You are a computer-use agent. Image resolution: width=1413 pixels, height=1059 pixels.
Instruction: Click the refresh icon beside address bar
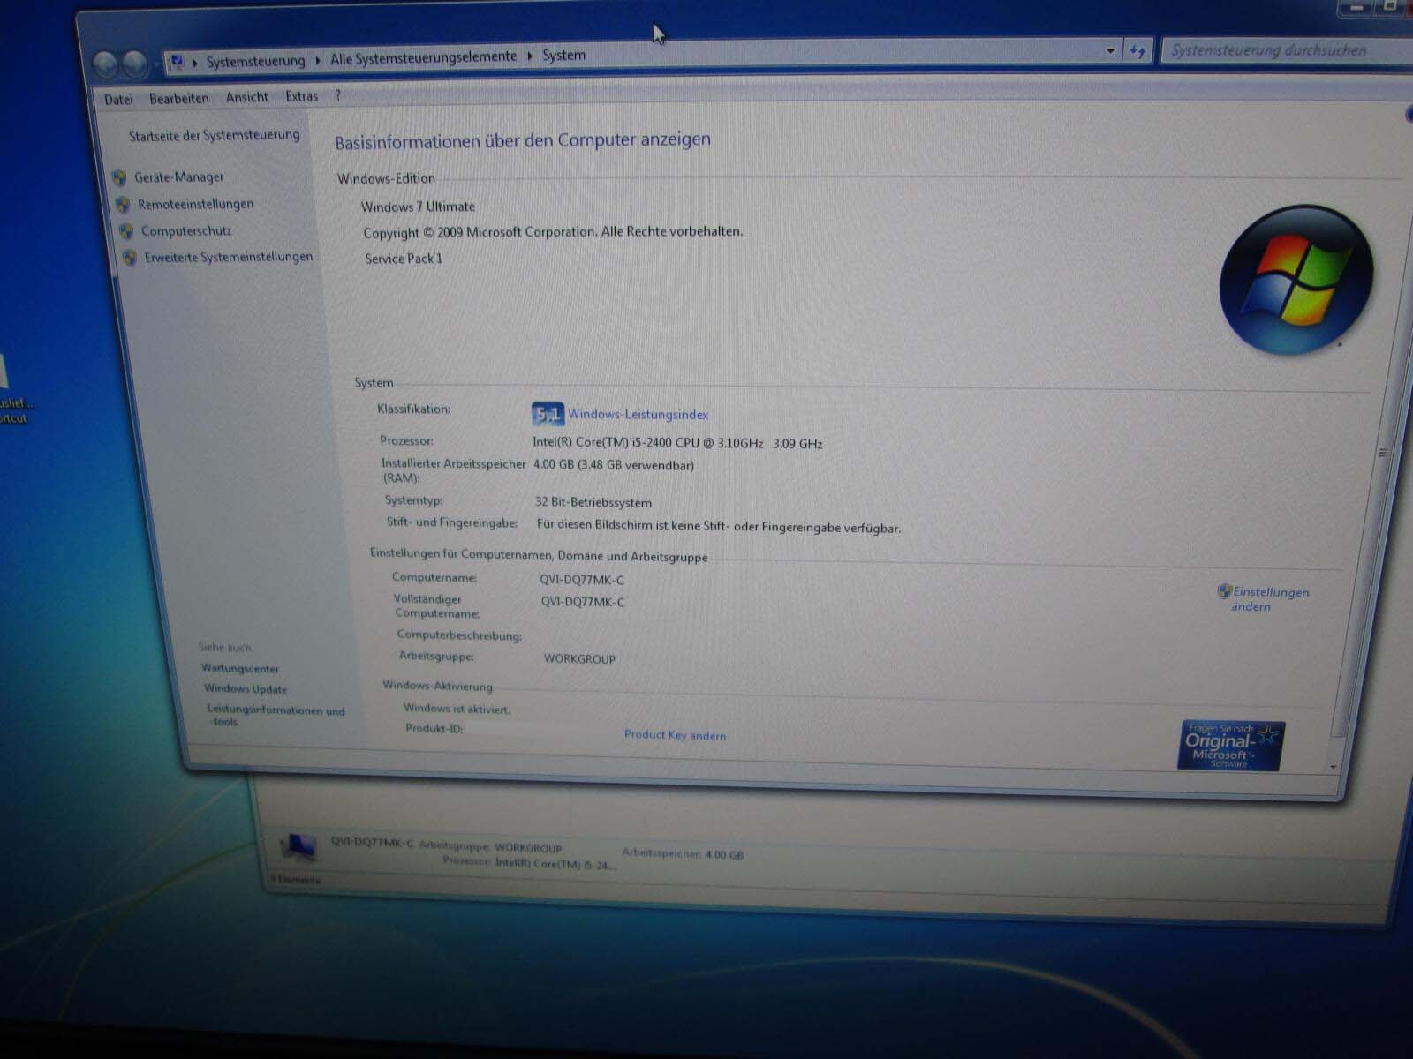point(1137,52)
